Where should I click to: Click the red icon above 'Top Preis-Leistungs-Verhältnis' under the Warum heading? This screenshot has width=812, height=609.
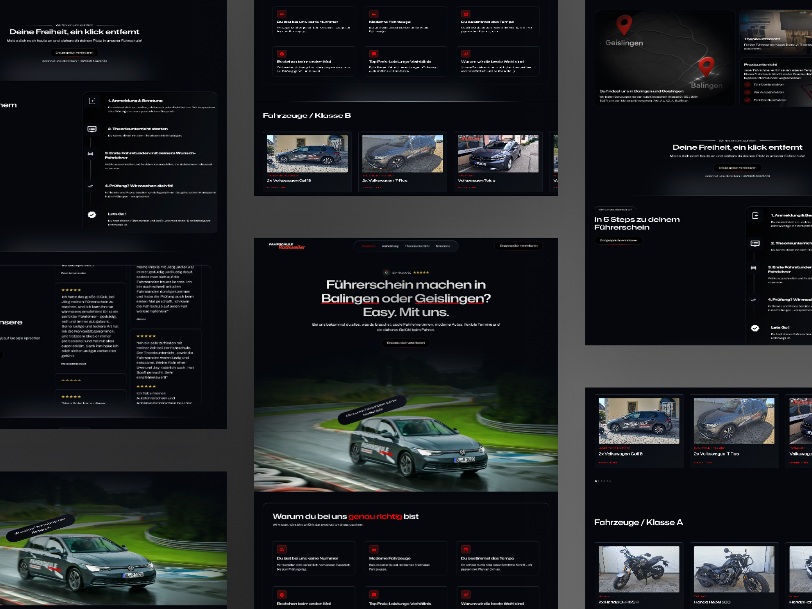(x=374, y=595)
